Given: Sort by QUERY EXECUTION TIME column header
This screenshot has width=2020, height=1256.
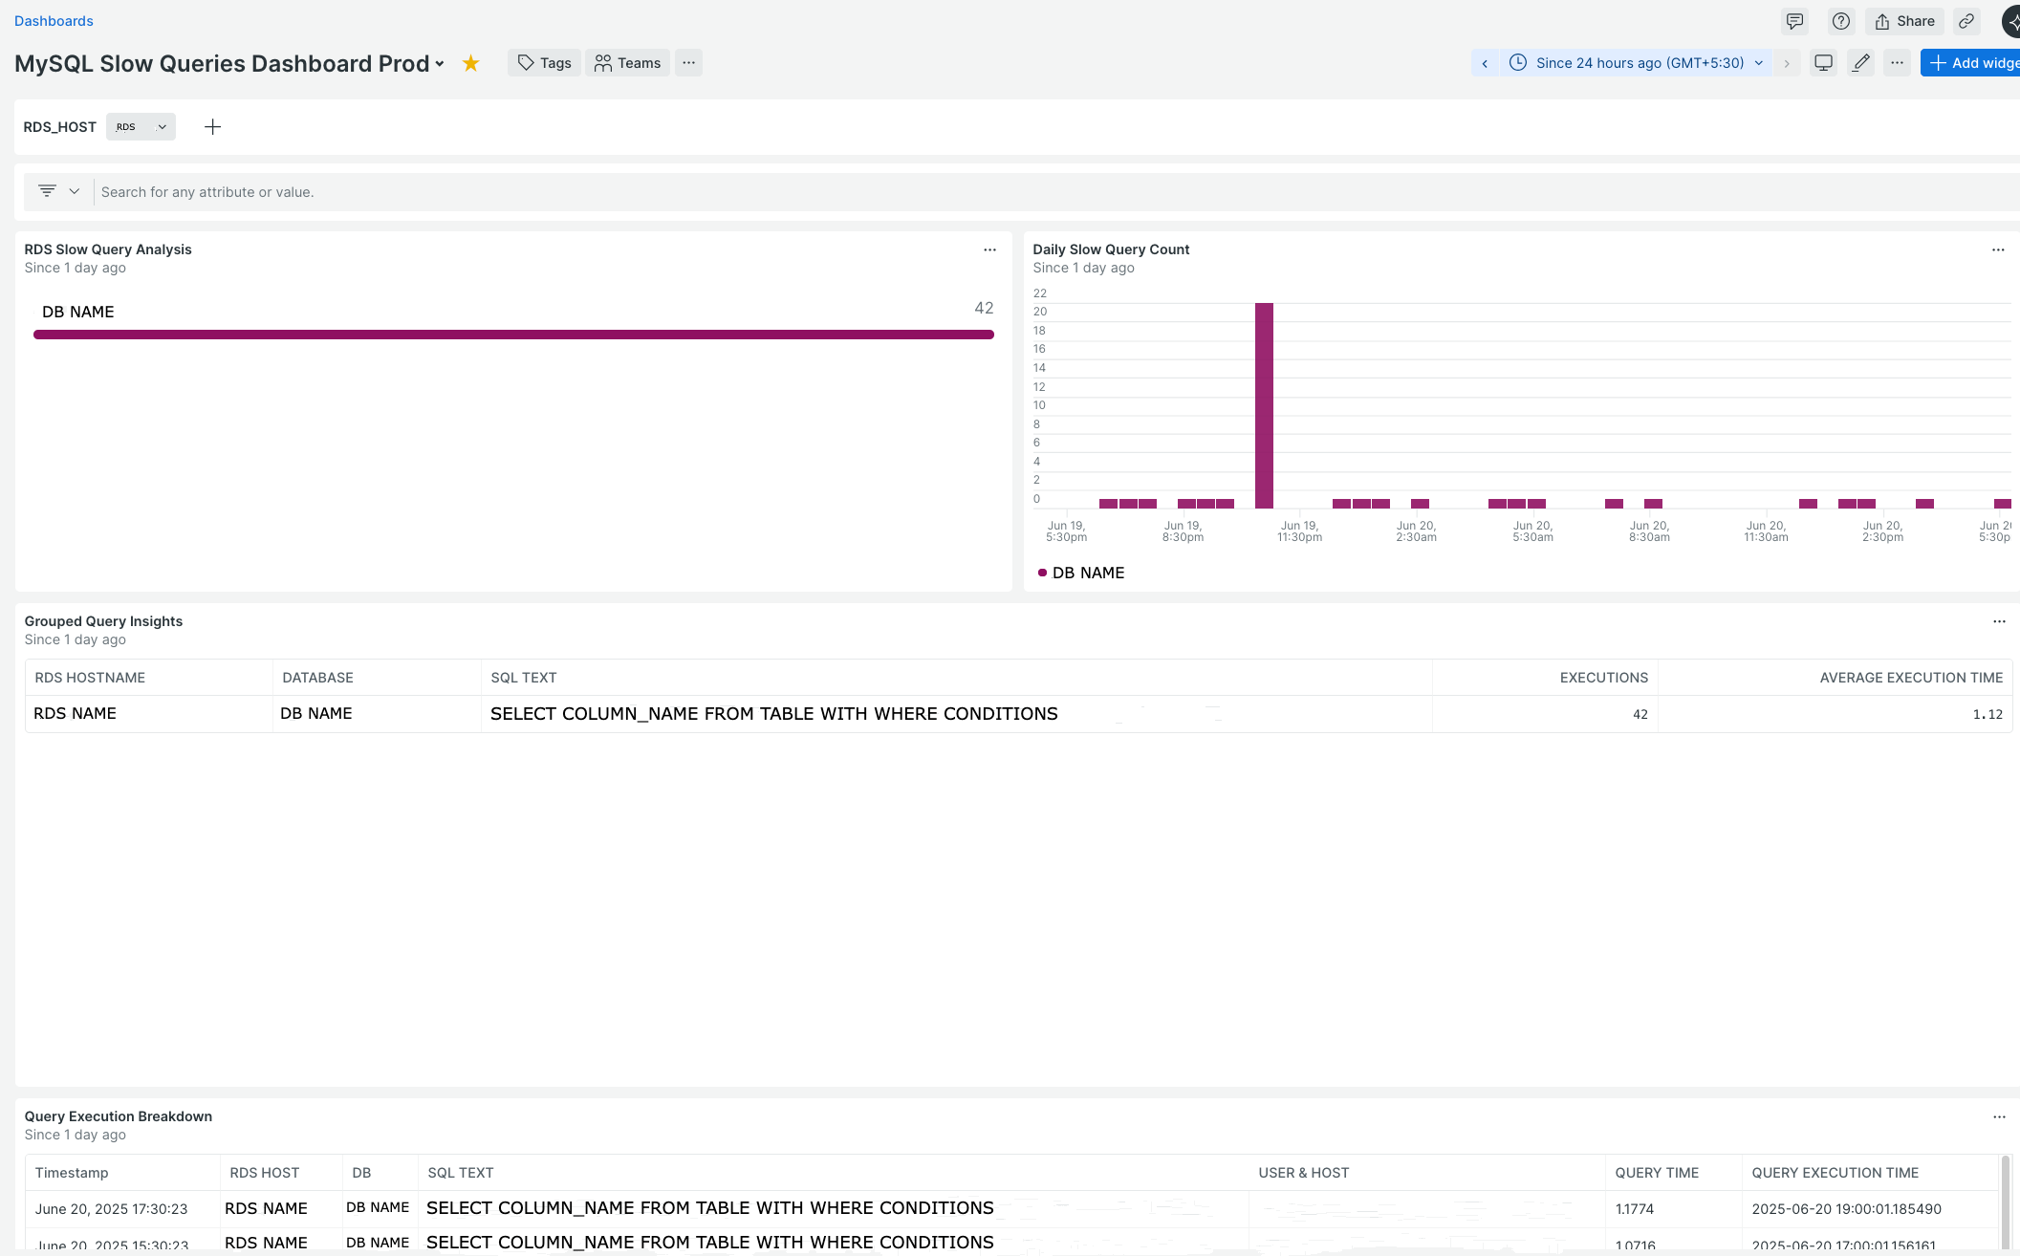Looking at the screenshot, I should coord(1835,1173).
